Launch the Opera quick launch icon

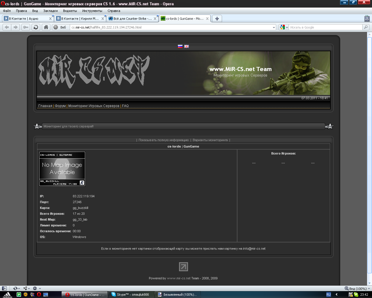pos(39,295)
